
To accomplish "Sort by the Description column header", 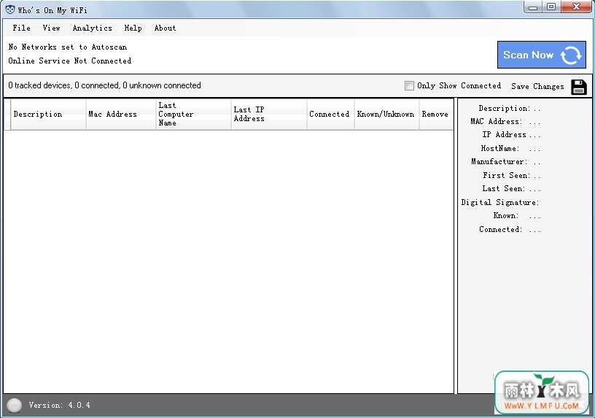I will [48, 115].
